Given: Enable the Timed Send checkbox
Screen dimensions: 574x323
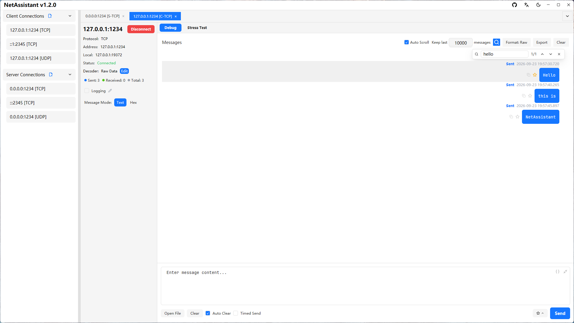Looking at the screenshot, I should 236,313.
